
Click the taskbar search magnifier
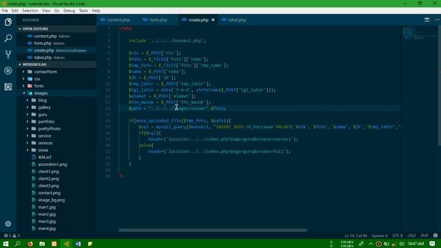(x=17, y=244)
